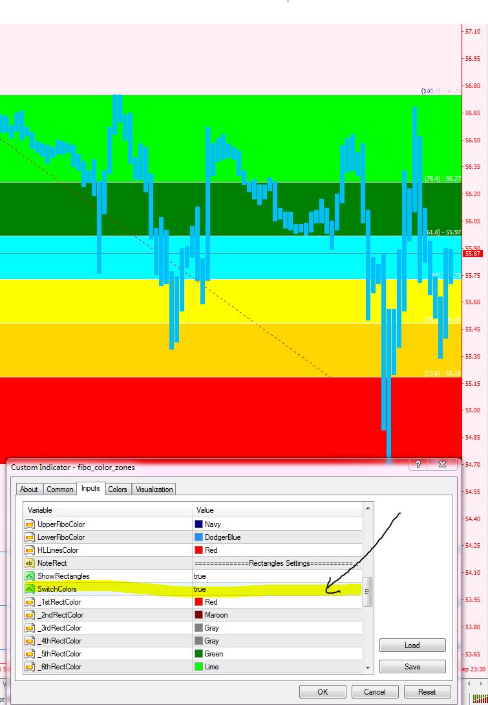Select the NoteRect variable name
488x705 pixels.
tap(52, 563)
